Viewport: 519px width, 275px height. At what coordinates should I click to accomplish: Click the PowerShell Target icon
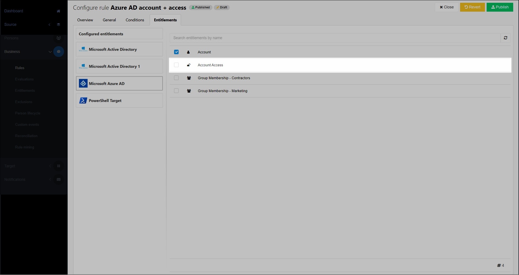83,101
